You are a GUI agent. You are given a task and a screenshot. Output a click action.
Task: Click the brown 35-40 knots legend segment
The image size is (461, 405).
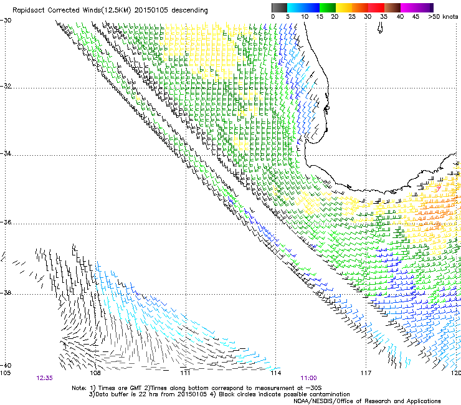tap(392, 7)
